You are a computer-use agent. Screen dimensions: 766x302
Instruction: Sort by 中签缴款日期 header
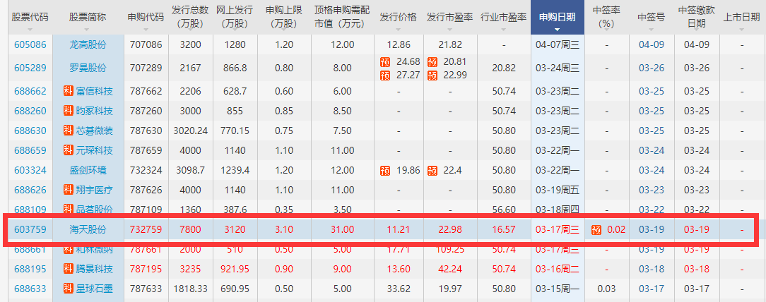coord(697,18)
